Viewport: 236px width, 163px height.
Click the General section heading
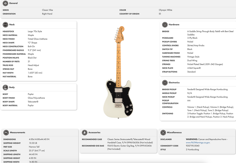[x=13, y=3]
